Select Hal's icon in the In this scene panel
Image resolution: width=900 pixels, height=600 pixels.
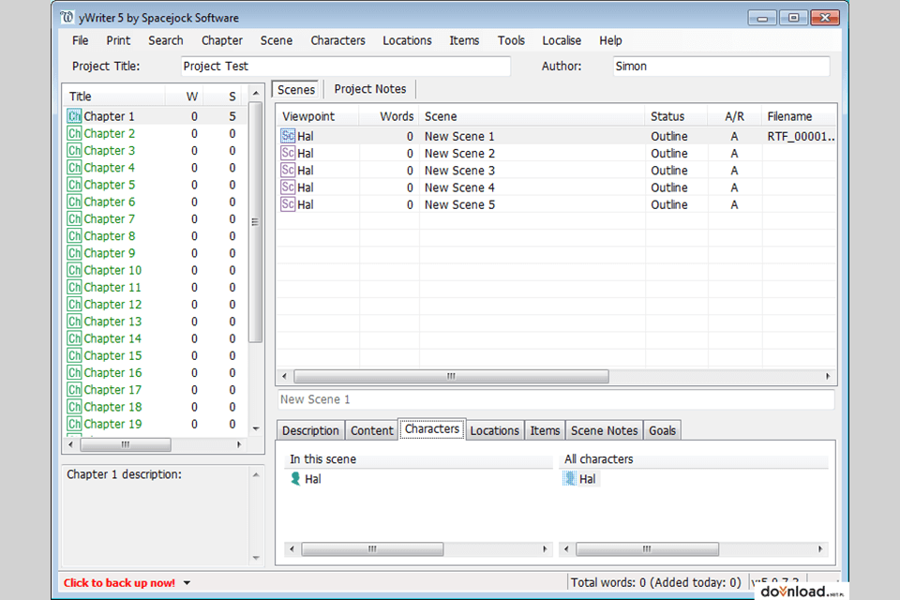pos(295,478)
